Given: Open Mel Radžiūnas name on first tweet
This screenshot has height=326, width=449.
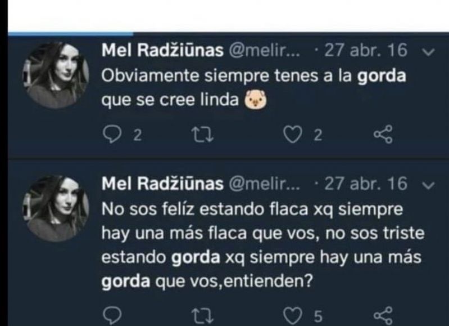Looking at the screenshot, I should pyautogui.click(x=162, y=50).
